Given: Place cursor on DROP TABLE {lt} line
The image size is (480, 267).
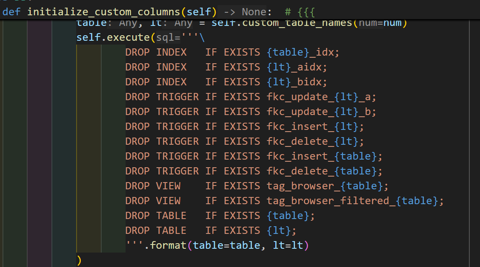Looking at the screenshot, I should pos(211,230).
